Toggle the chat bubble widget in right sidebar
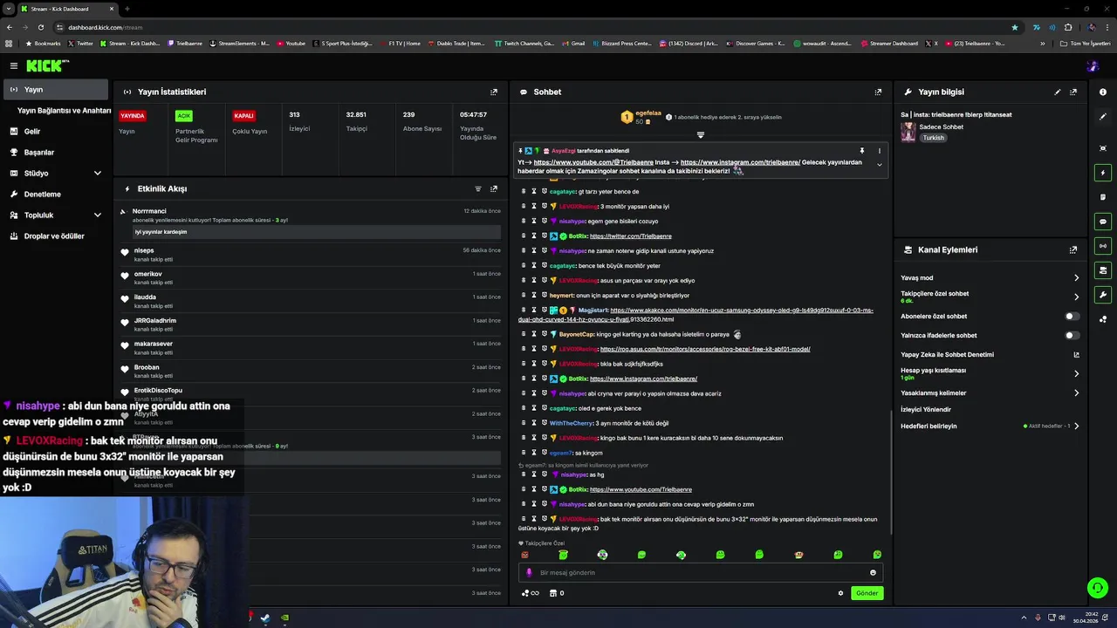Viewport: 1117px width, 628px height. point(1103,222)
